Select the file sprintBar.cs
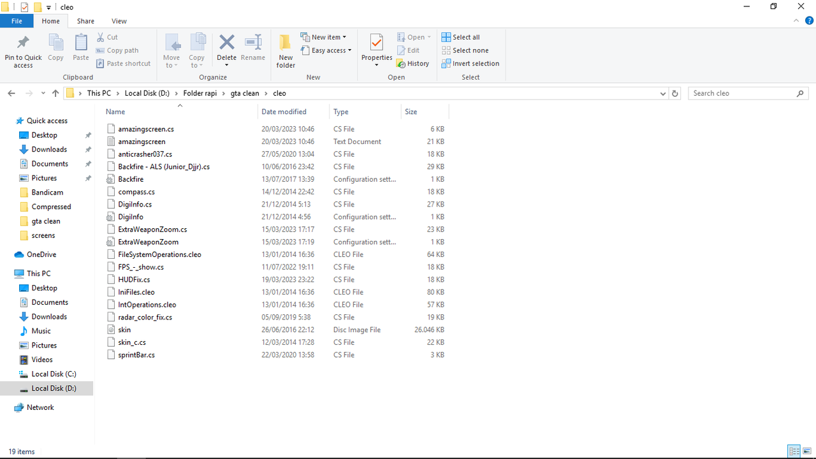816x459 pixels. tap(136, 355)
